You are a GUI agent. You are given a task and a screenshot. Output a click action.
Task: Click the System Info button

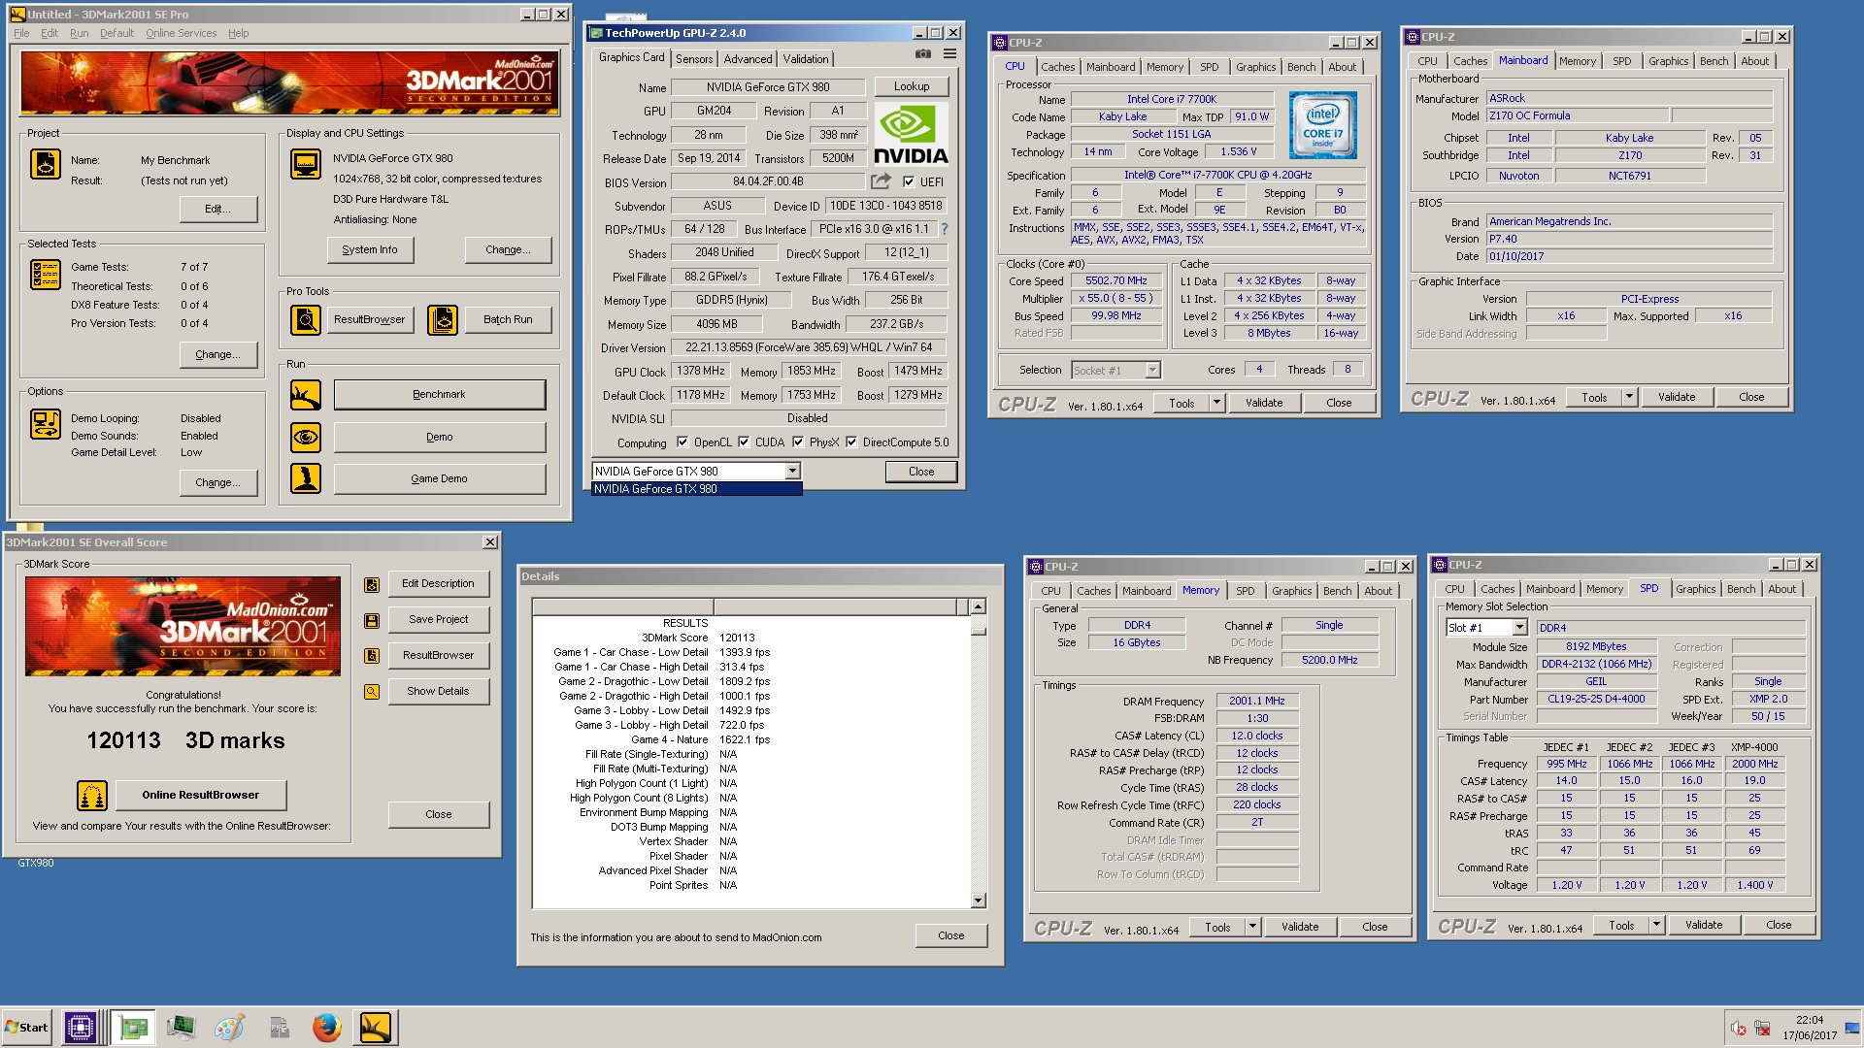[369, 249]
